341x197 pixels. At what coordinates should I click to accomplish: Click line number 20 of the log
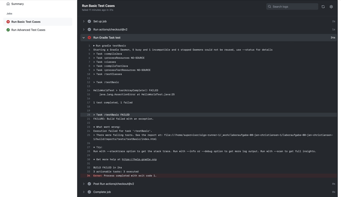pyautogui.click(x=89, y=115)
